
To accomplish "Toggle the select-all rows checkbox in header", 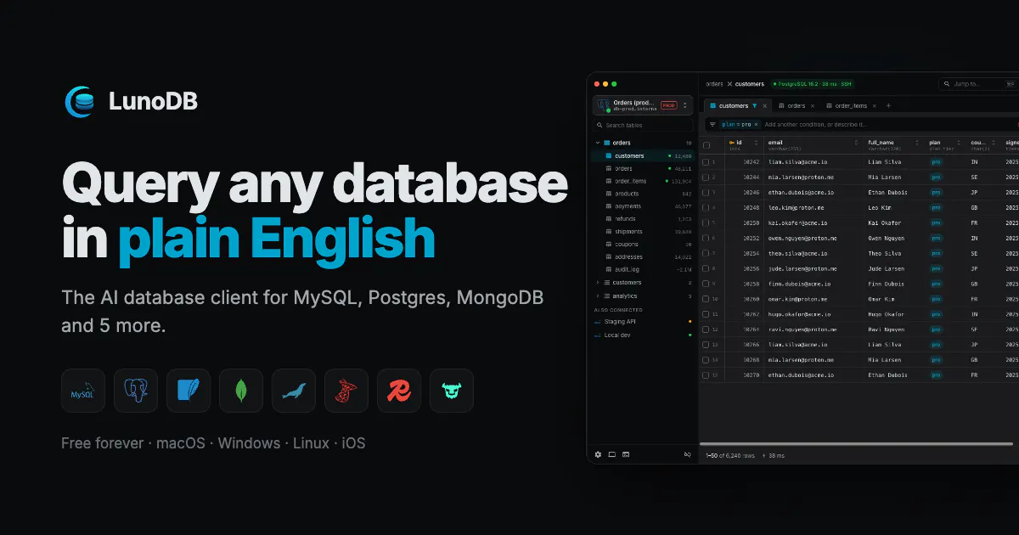I will click(707, 145).
